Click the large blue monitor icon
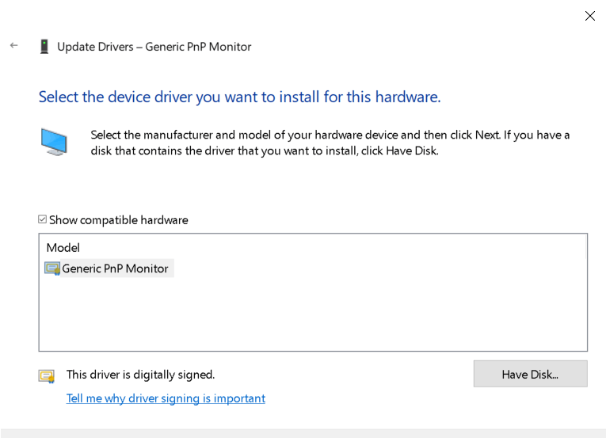The width and height of the screenshot is (606, 438). 54,142
